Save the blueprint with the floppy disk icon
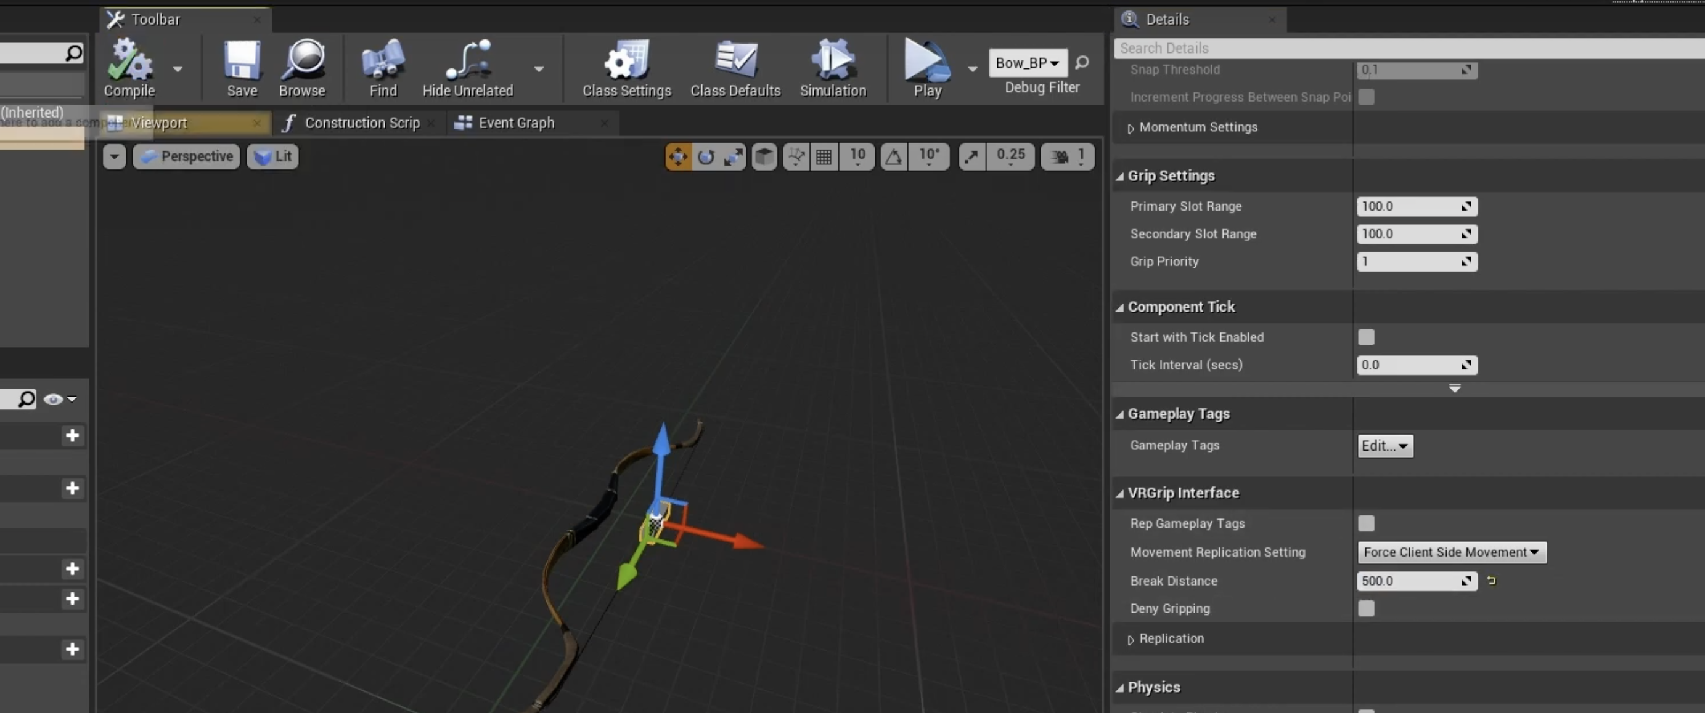Image resolution: width=1705 pixels, height=713 pixels. pos(242,68)
